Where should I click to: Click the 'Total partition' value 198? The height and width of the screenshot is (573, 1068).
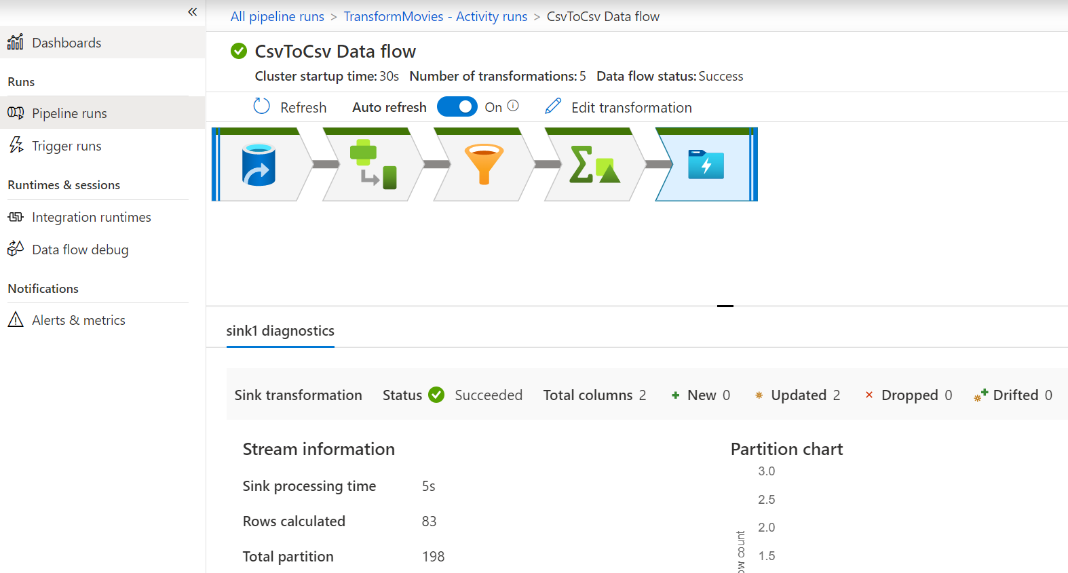coord(434,557)
